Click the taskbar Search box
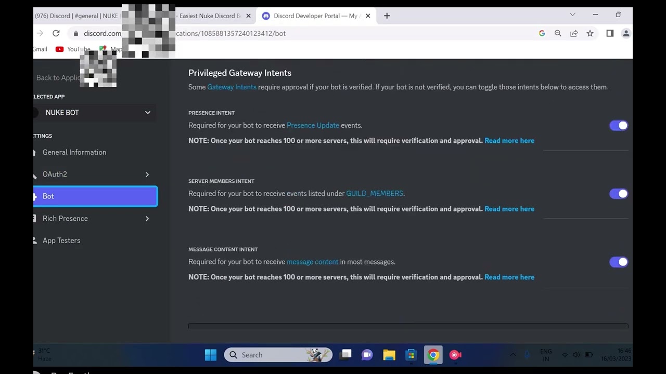666x374 pixels. pyautogui.click(x=278, y=355)
